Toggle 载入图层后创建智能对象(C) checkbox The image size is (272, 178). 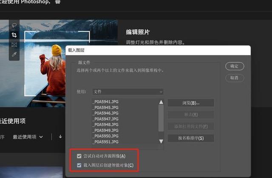pos(79,165)
